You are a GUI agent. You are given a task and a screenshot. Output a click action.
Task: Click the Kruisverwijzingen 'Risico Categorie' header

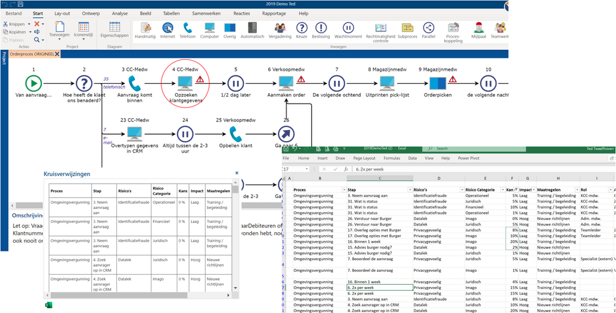[x=163, y=191]
